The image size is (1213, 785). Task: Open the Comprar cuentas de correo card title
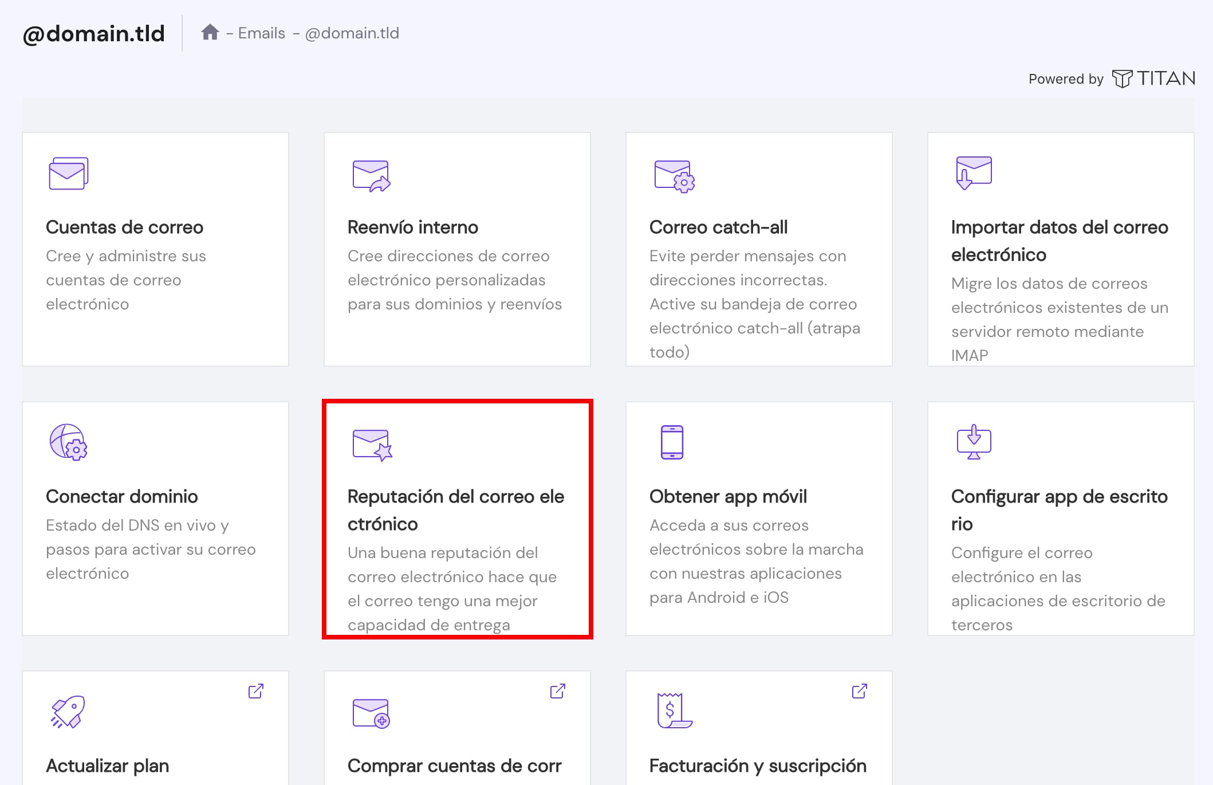click(x=454, y=766)
